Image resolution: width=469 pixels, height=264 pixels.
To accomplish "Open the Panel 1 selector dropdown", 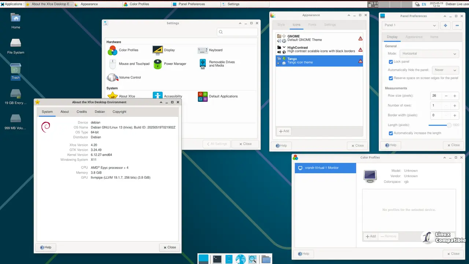I will pyautogui.click(x=410, y=26).
